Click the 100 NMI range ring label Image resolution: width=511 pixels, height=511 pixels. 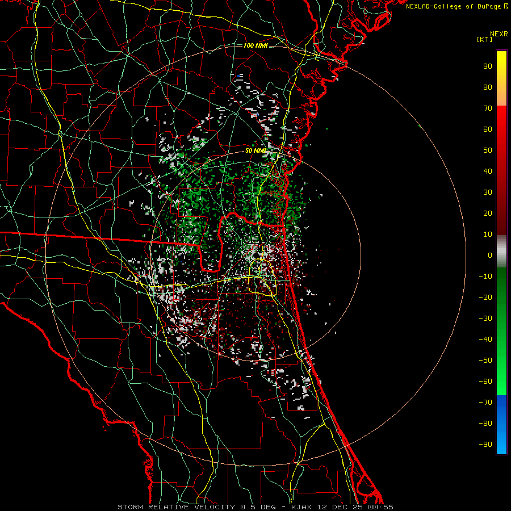point(256,45)
